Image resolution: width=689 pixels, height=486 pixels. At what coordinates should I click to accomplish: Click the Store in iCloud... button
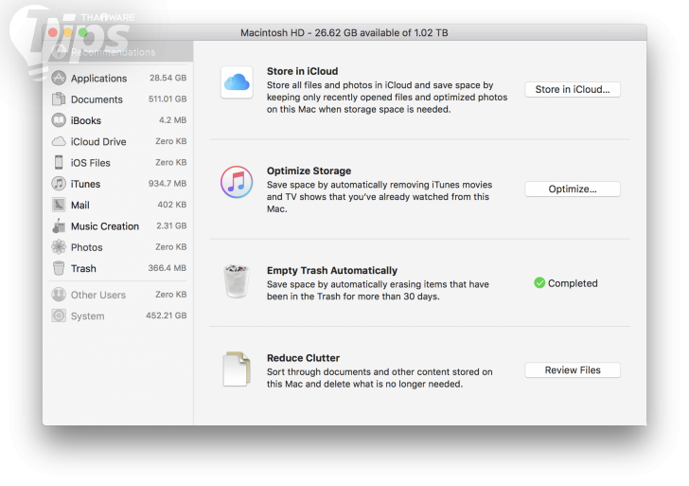coord(573,89)
